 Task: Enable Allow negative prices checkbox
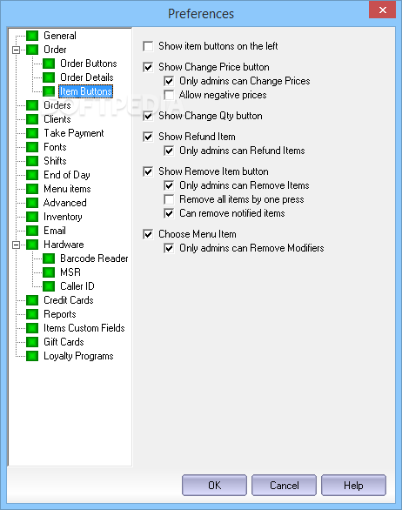(169, 95)
